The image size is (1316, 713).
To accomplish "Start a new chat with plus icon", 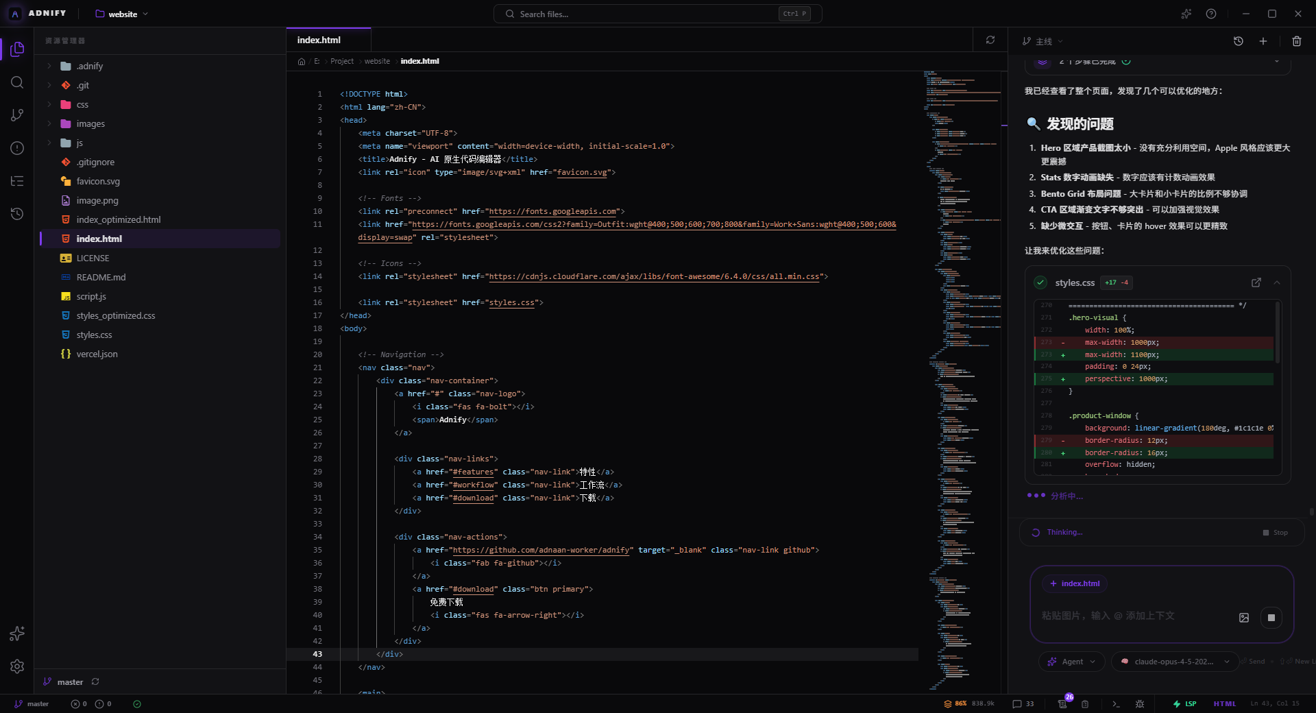I will coord(1263,41).
